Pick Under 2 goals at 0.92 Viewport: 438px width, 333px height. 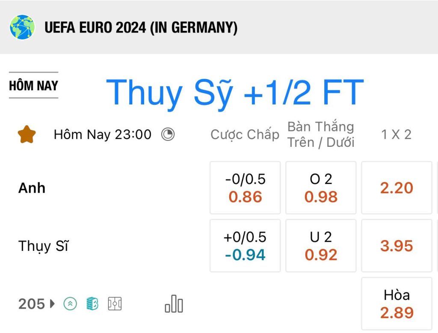click(x=321, y=246)
